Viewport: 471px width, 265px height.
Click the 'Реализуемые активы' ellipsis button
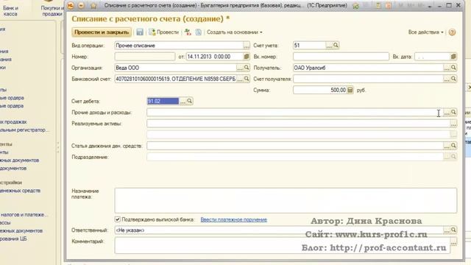point(453,124)
